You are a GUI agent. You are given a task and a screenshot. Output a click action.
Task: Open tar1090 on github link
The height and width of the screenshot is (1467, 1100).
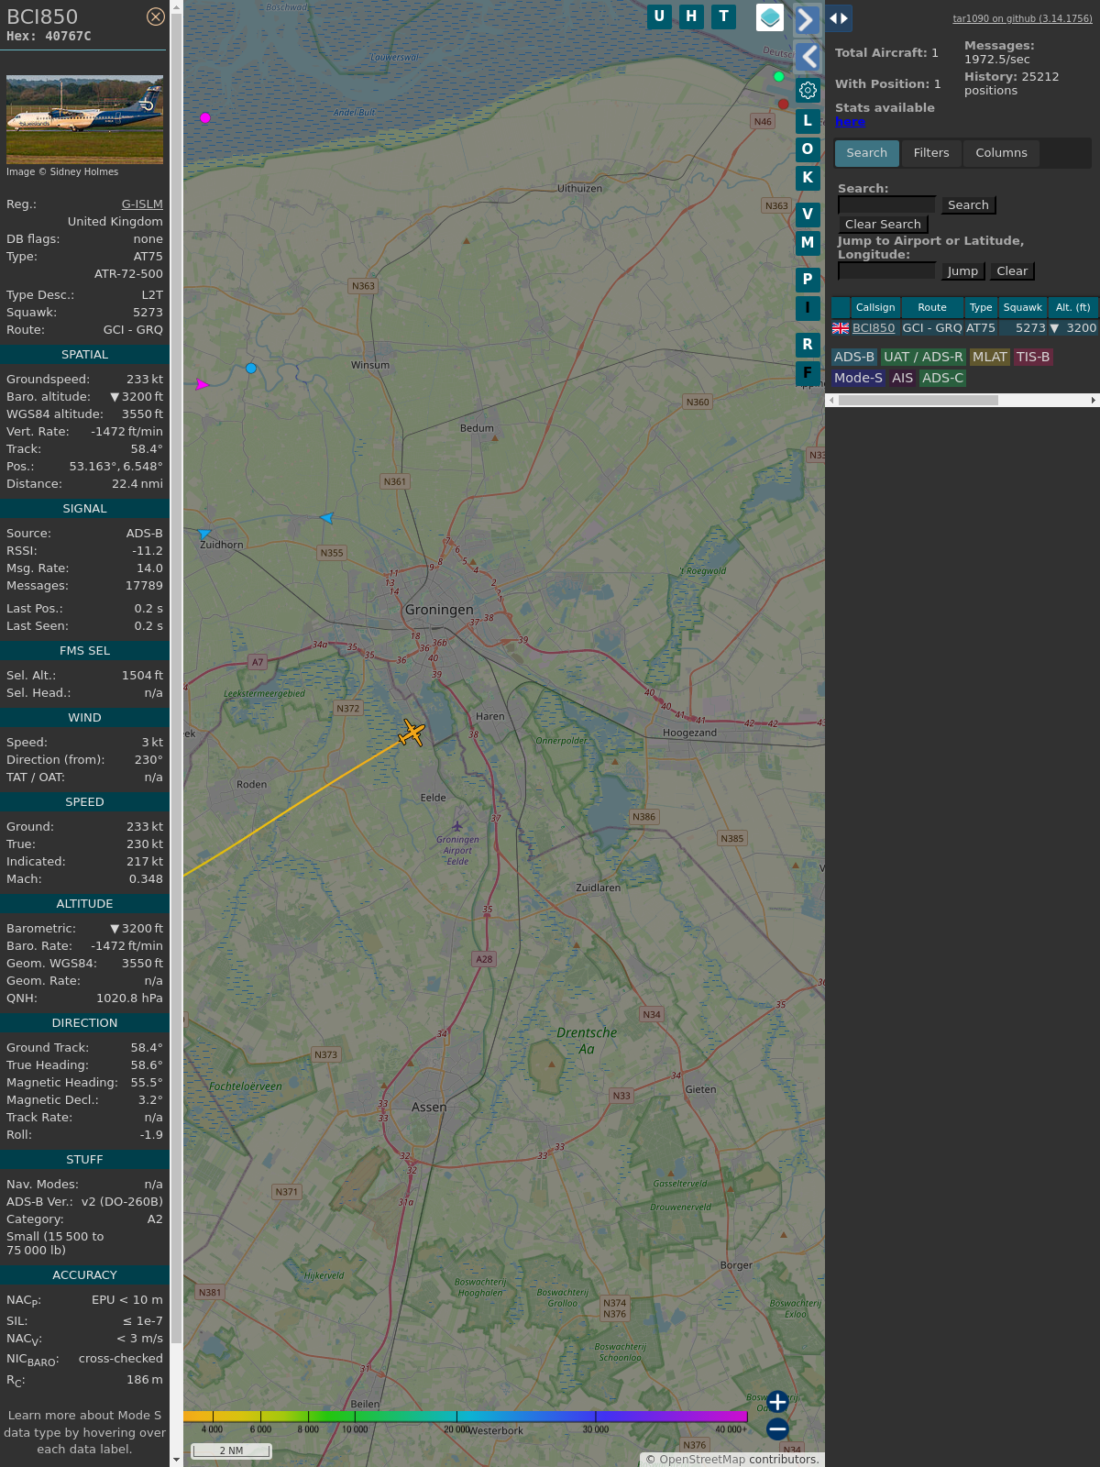[x=1022, y=18]
